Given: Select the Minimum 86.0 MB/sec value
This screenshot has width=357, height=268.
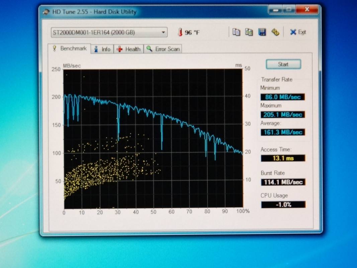Looking at the screenshot, I should pos(282,97).
